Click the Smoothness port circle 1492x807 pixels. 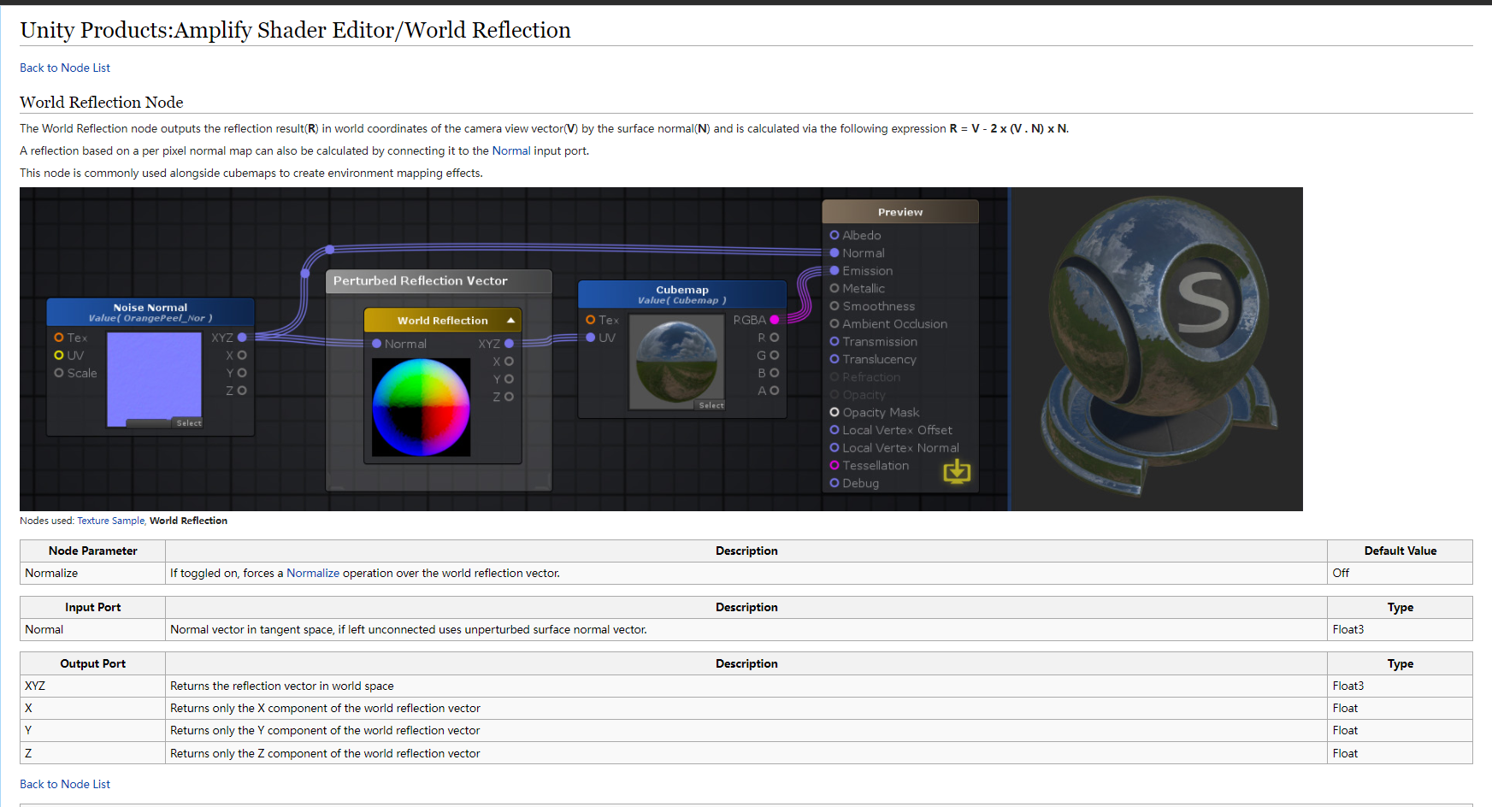[x=834, y=306]
